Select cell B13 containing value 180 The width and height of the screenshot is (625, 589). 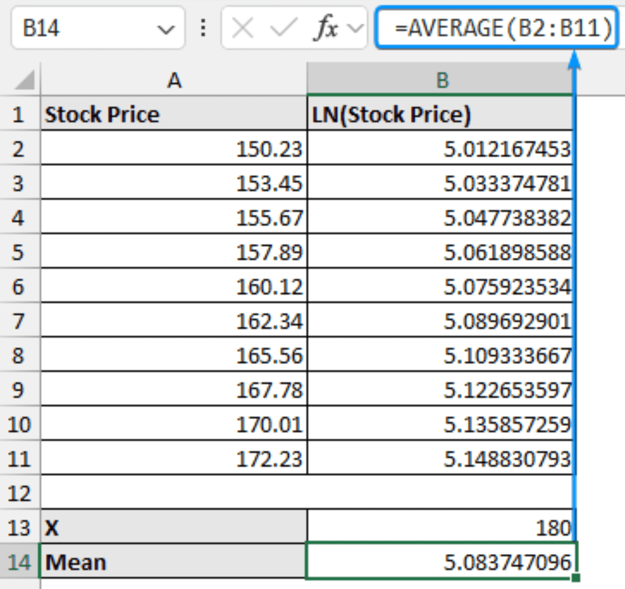440,528
